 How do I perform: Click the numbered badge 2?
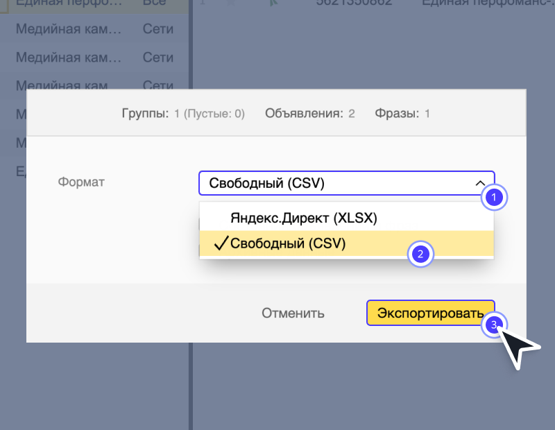point(419,254)
